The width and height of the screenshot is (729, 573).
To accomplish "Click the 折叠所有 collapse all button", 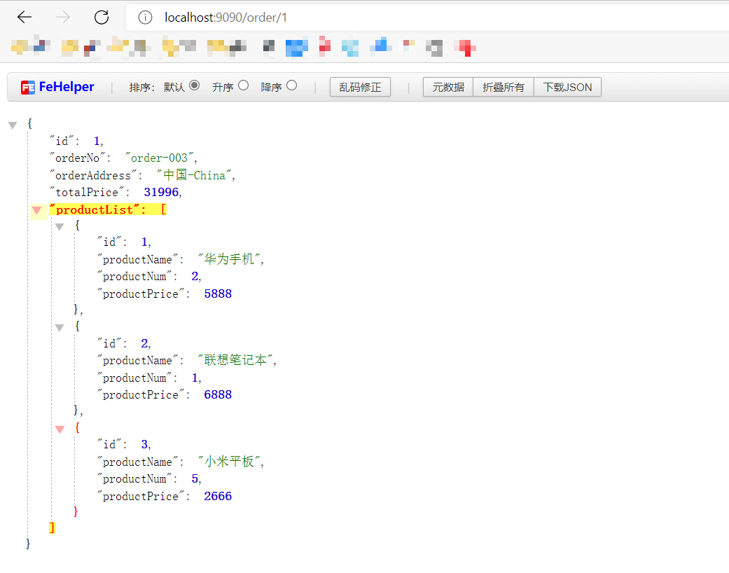I will (503, 87).
